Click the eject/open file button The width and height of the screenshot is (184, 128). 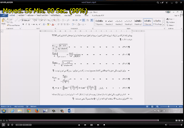[78, 125]
